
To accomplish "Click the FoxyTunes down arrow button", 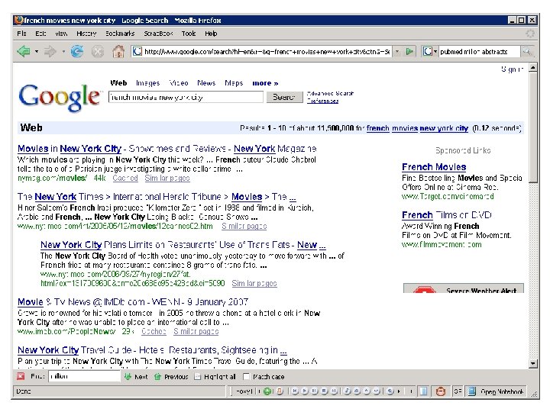I will (x=377, y=391).
